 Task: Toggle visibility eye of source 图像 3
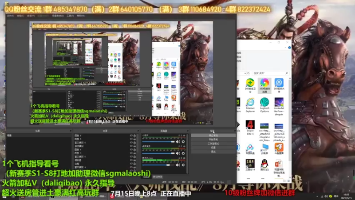[x=131, y=153]
